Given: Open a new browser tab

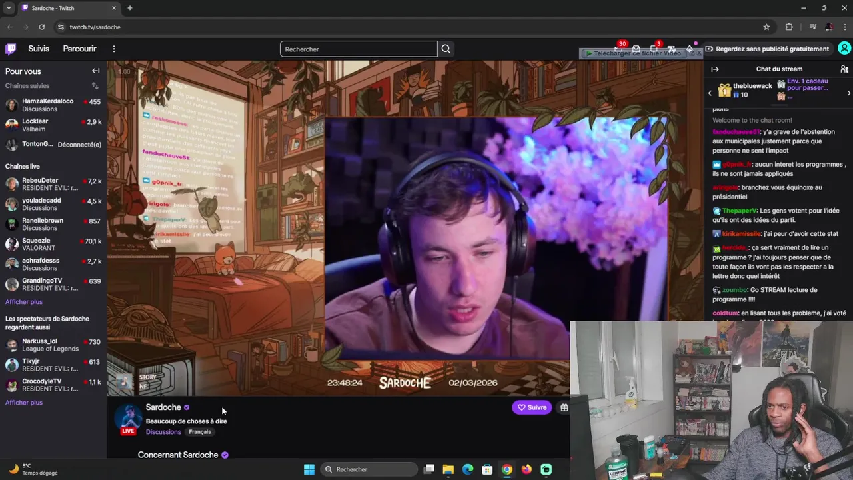Looking at the screenshot, I should [129, 8].
